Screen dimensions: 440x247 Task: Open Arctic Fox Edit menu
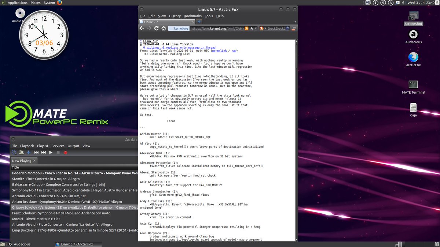pos(151,16)
